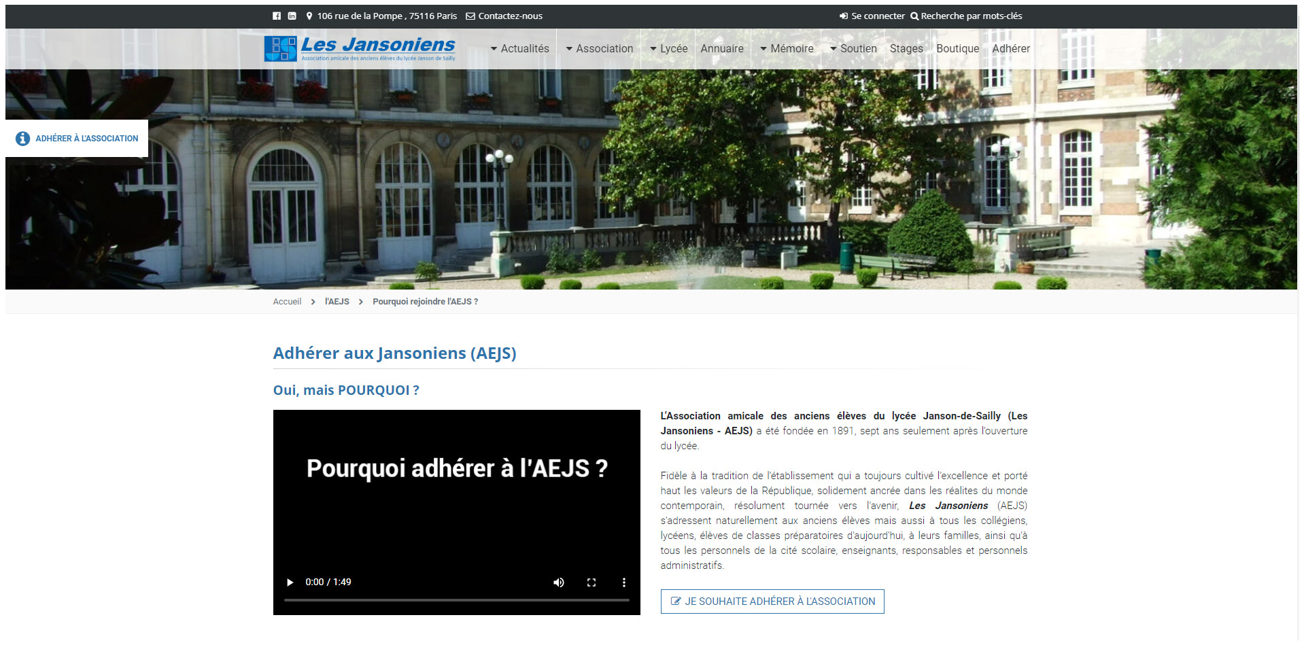This screenshot has width=1304, height=645.
Task: Play the AEJS video
Action: [290, 582]
